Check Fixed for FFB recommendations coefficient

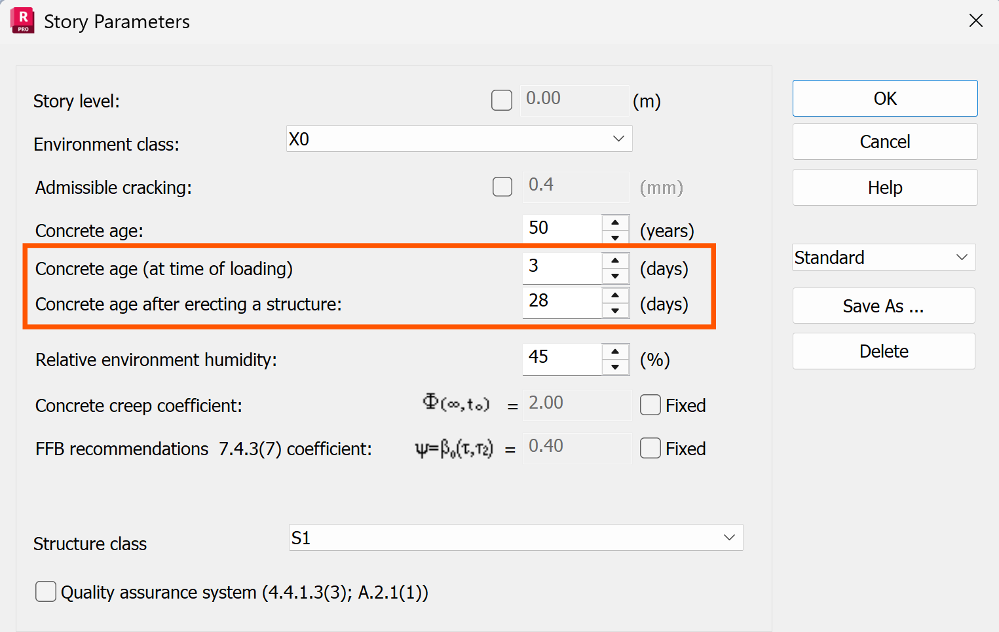(x=650, y=448)
